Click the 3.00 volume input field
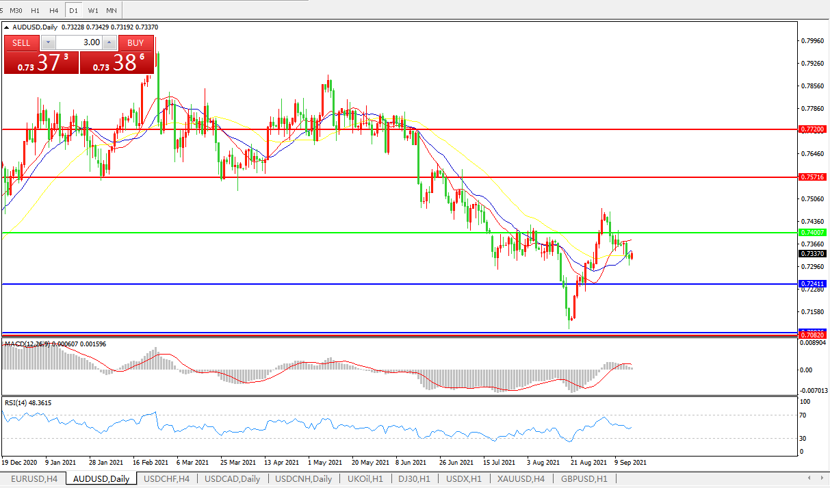Screen dimensions: 830x488 coord(79,42)
